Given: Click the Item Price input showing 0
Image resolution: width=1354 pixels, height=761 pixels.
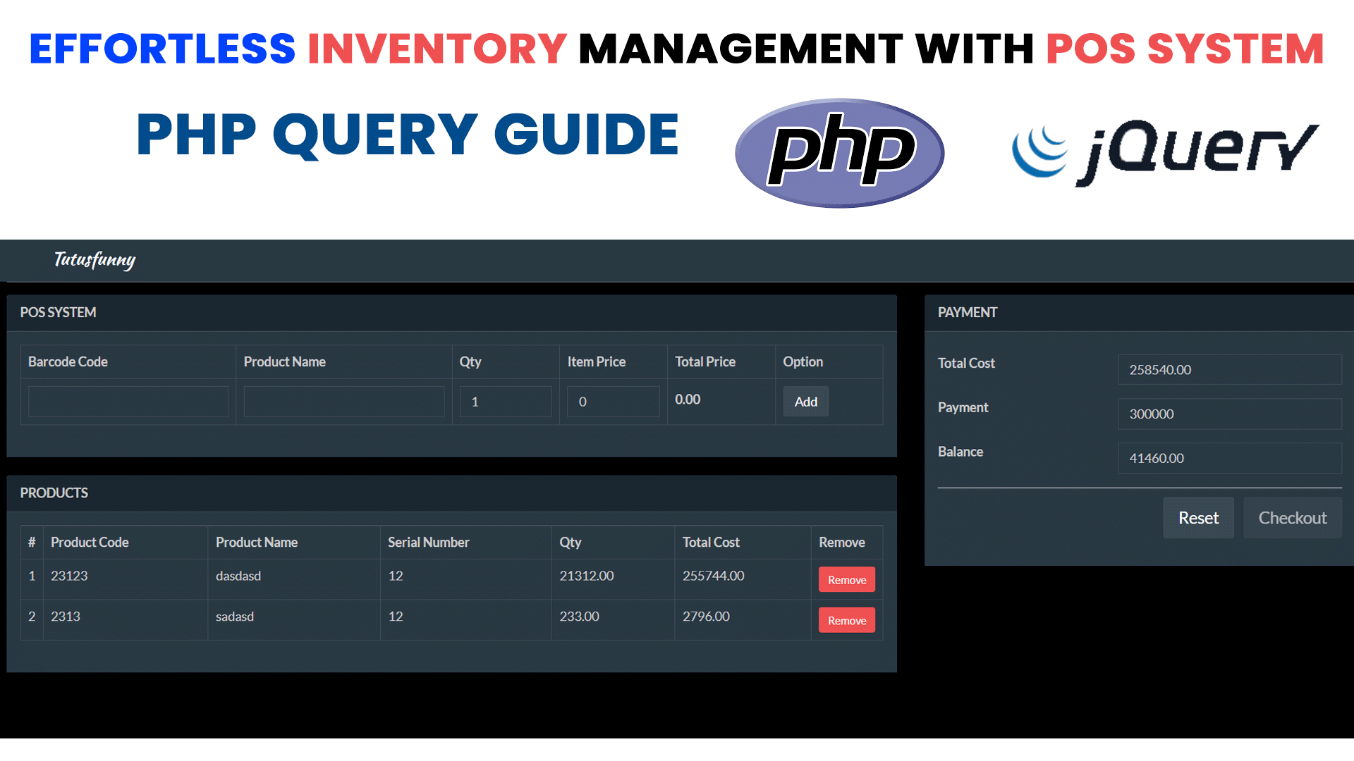Looking at the screenshot, I should pyautogui.click(x=613, y=401).
